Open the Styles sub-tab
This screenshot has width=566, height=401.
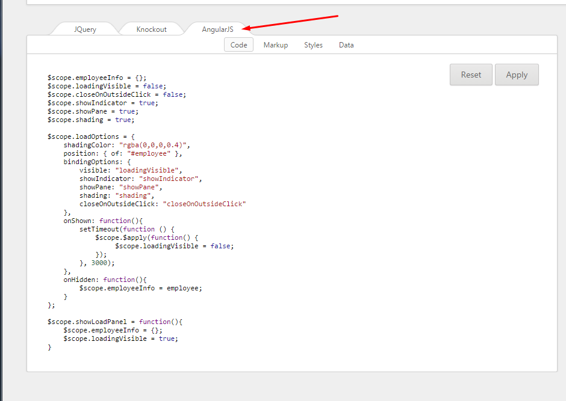click(x=313, y=45)
